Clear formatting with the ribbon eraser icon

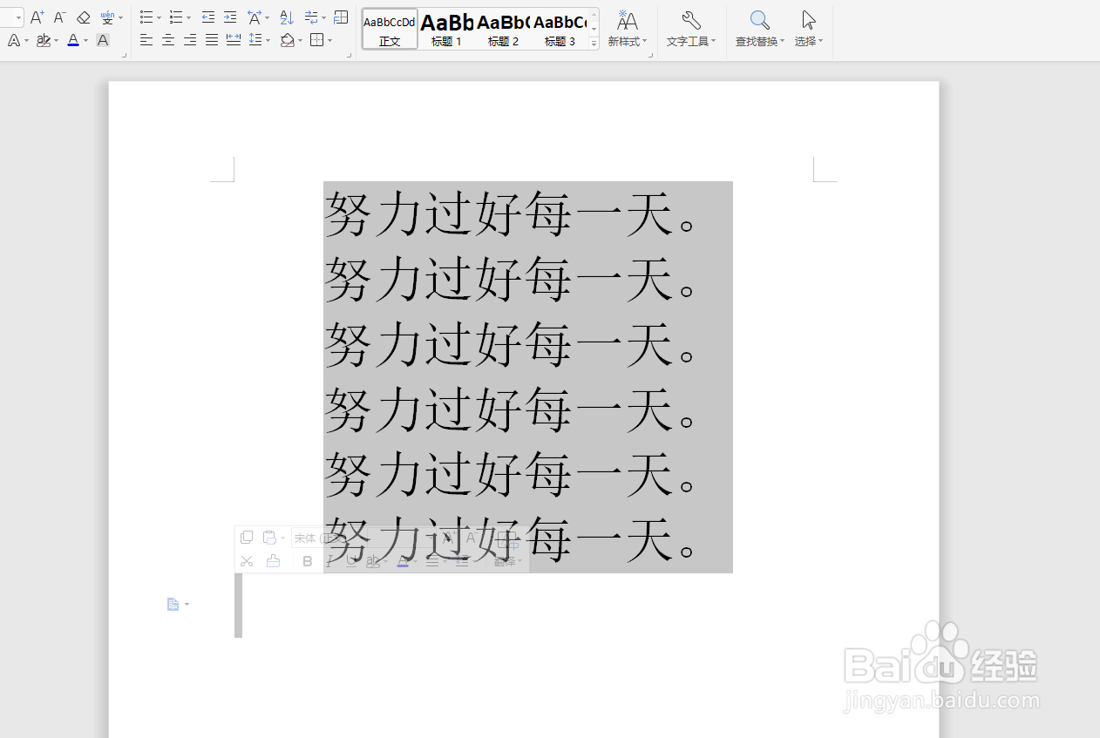point(83,17)
